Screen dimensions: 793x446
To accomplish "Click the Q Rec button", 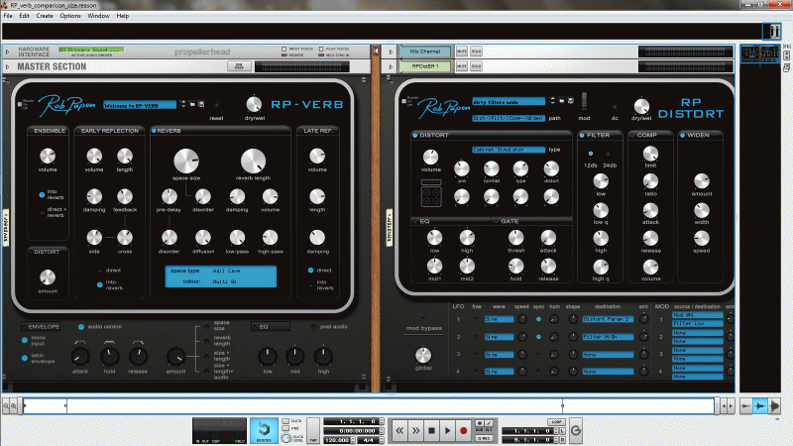I will (484, 438).
